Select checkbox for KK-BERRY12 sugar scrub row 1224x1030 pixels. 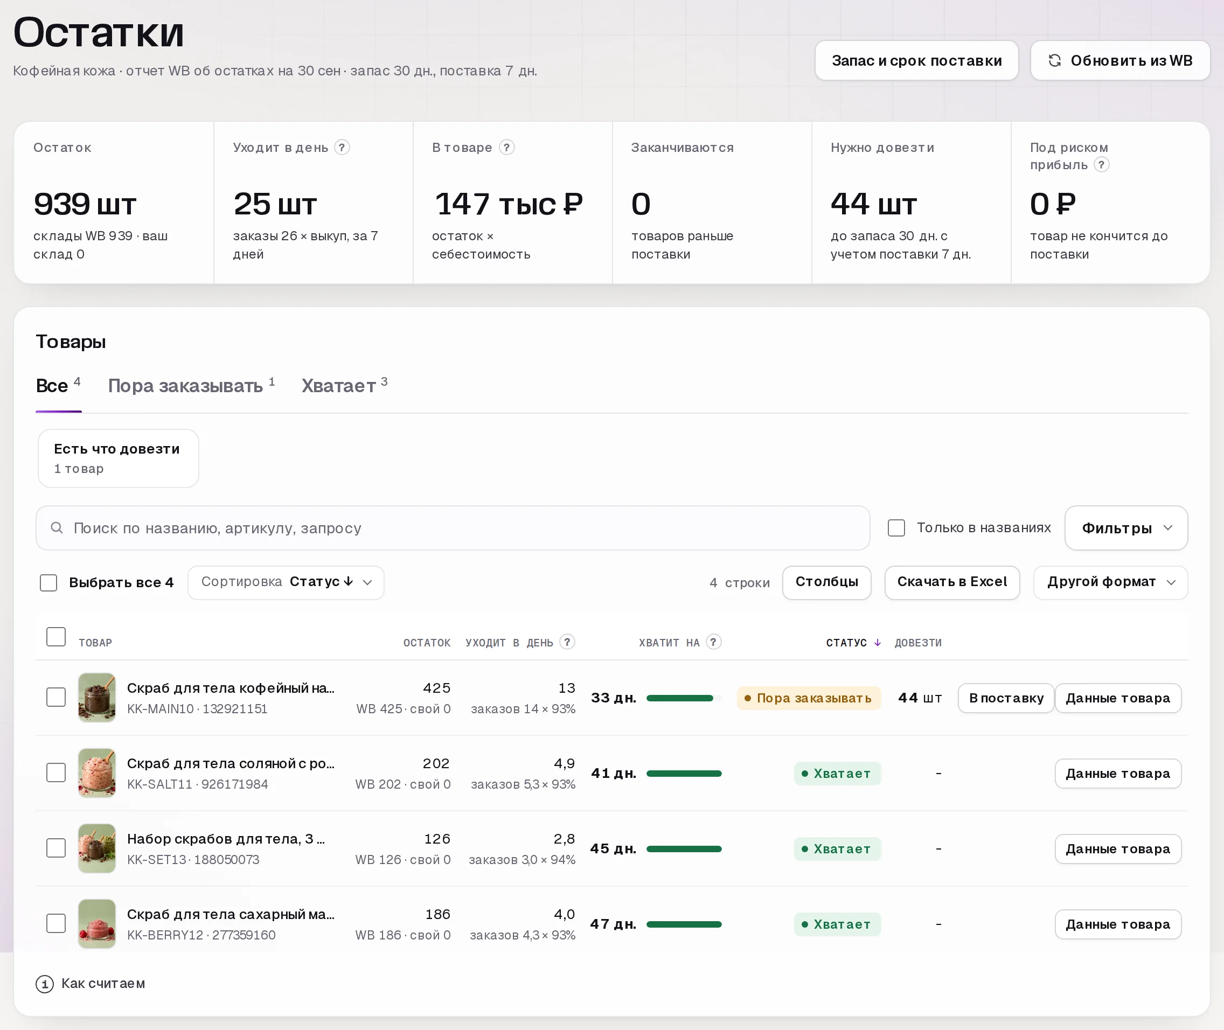(56, 923)
